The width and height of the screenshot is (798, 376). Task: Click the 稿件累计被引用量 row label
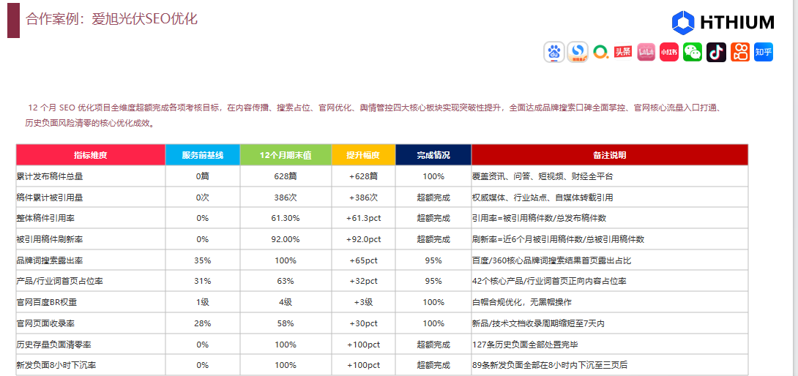coord(50,198)
